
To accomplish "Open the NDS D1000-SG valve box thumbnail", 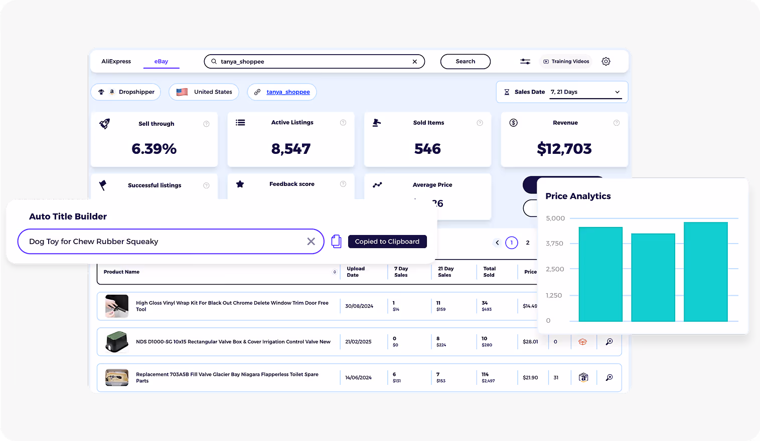I will 117,342.
